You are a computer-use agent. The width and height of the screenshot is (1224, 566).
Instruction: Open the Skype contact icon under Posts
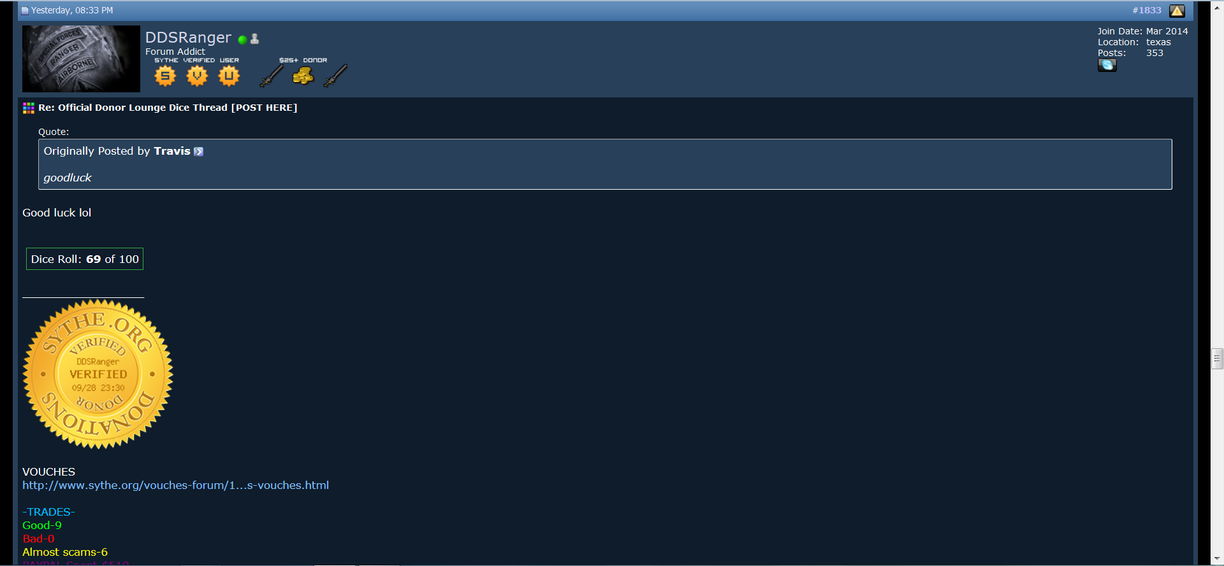point(1107,65)
